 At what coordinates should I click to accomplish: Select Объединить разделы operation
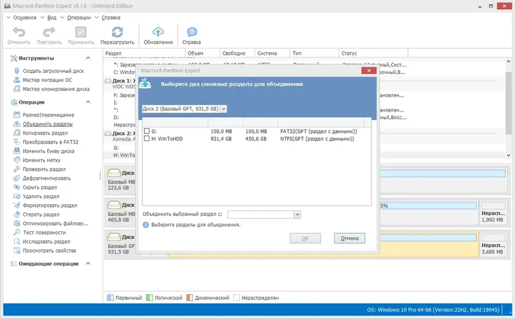coord(48,124)
